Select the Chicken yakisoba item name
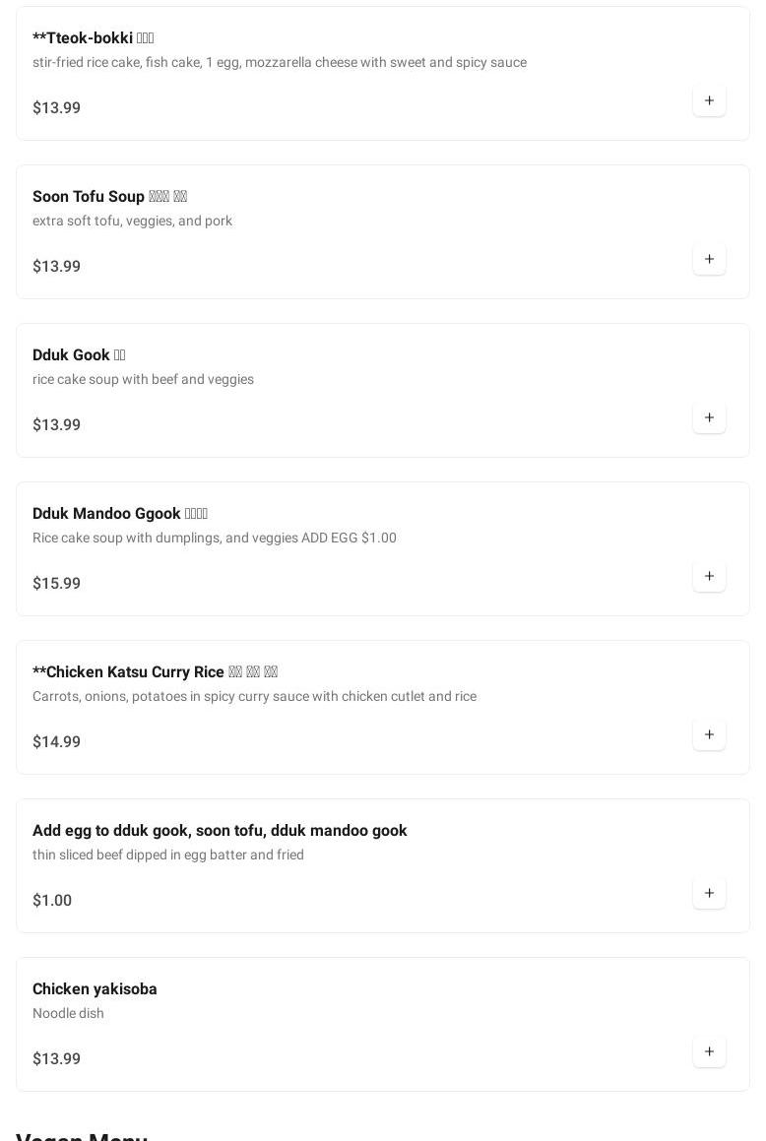This screenshot has width=766, height=1141. pyautogui.click(x=95, y=988)
